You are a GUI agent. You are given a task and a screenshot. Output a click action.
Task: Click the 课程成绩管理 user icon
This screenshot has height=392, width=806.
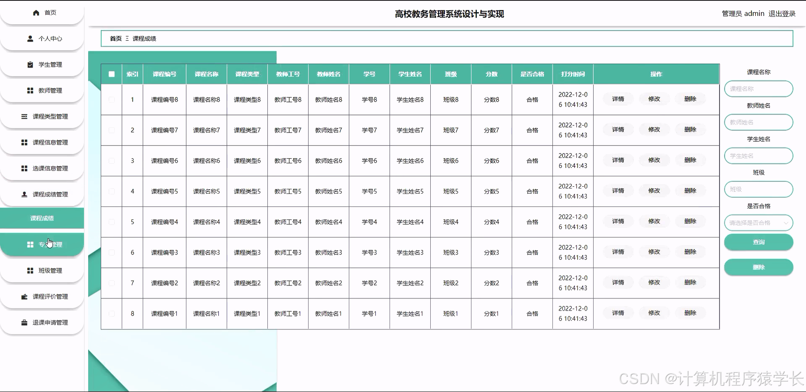[x=24, y=194]
